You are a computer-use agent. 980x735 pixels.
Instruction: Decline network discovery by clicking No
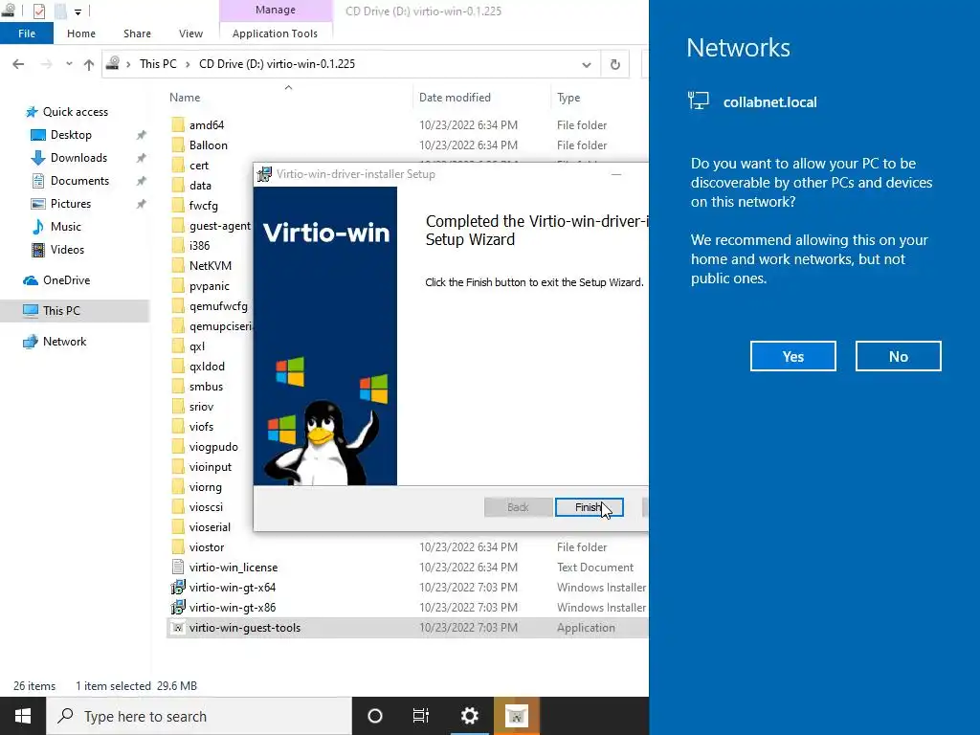point(898,356)
